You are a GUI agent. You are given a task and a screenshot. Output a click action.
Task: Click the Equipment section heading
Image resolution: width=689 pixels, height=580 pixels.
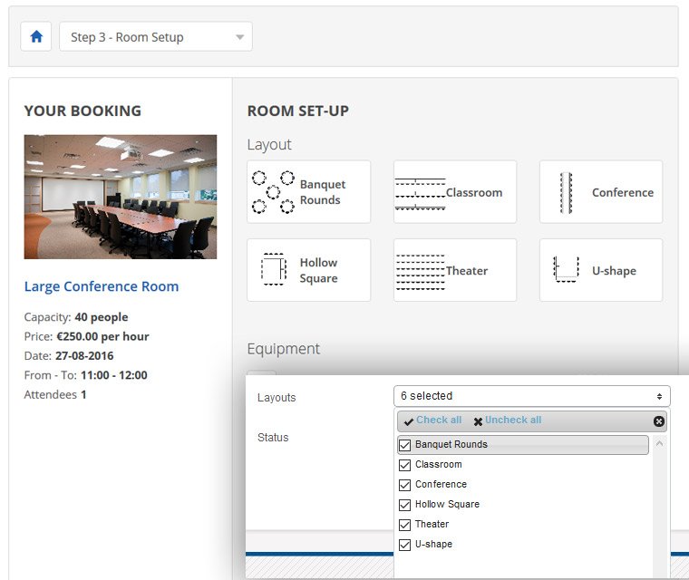pos(284,349)
